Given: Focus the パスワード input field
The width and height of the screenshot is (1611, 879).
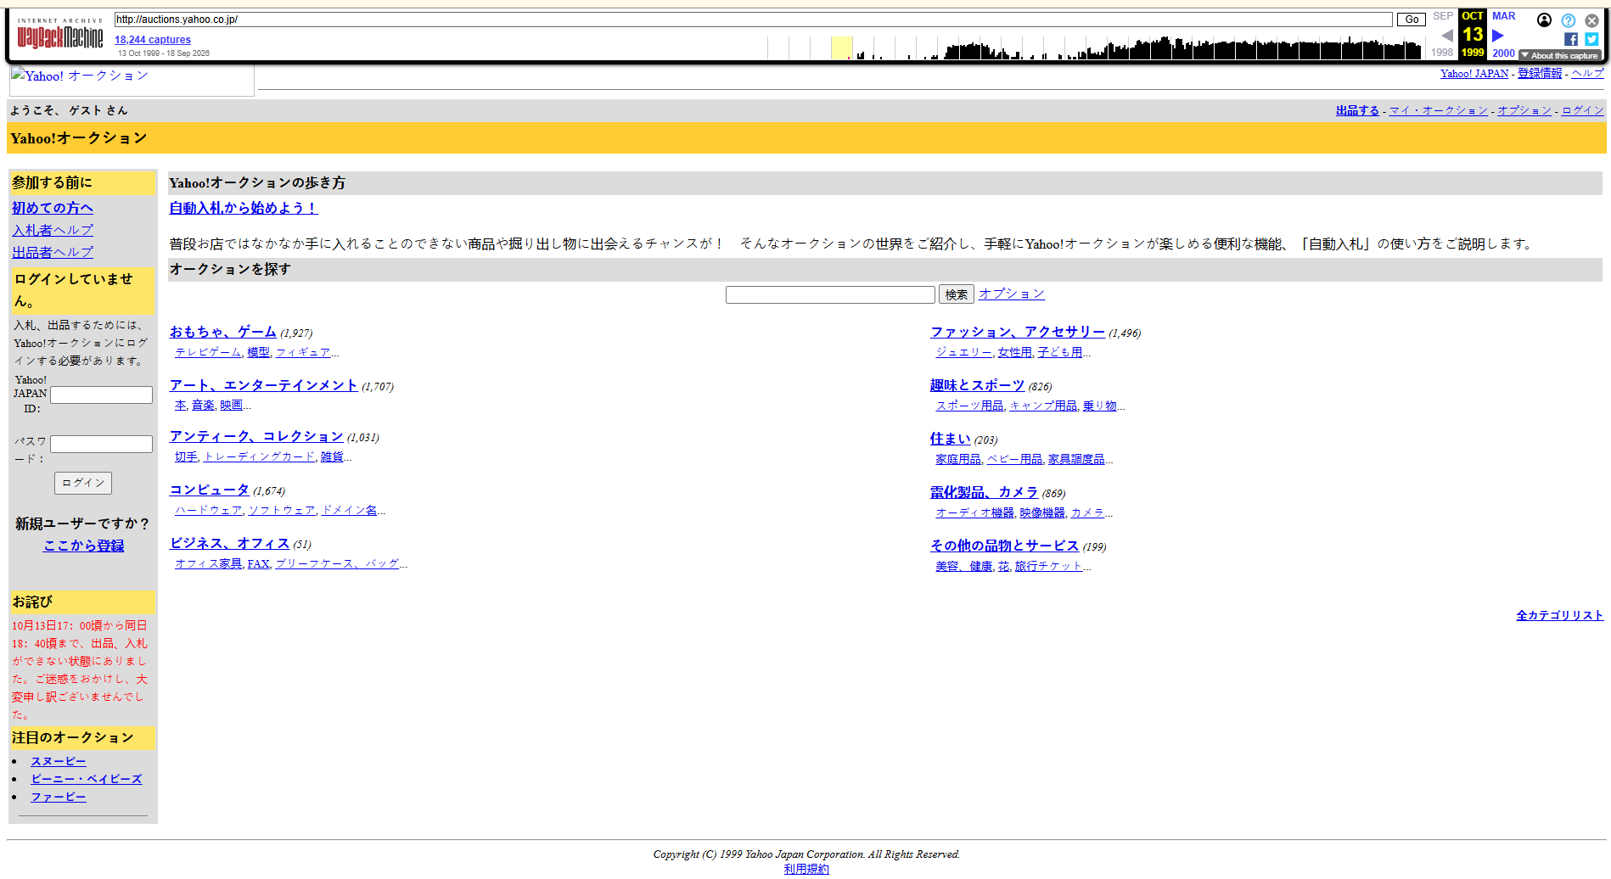Looking at the screenshot, I should point(101,444).
